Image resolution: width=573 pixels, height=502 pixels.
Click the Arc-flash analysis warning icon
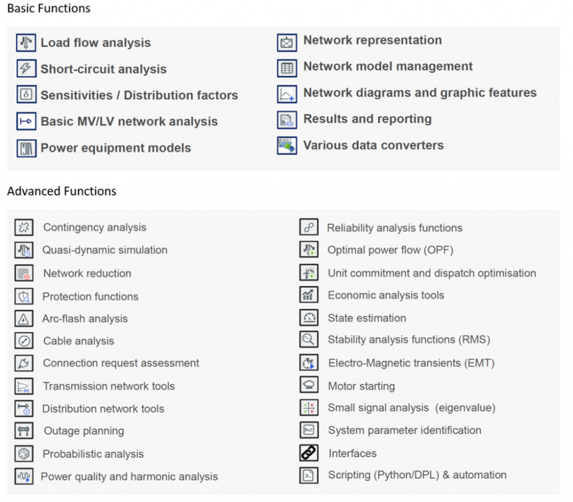[24, 318]
